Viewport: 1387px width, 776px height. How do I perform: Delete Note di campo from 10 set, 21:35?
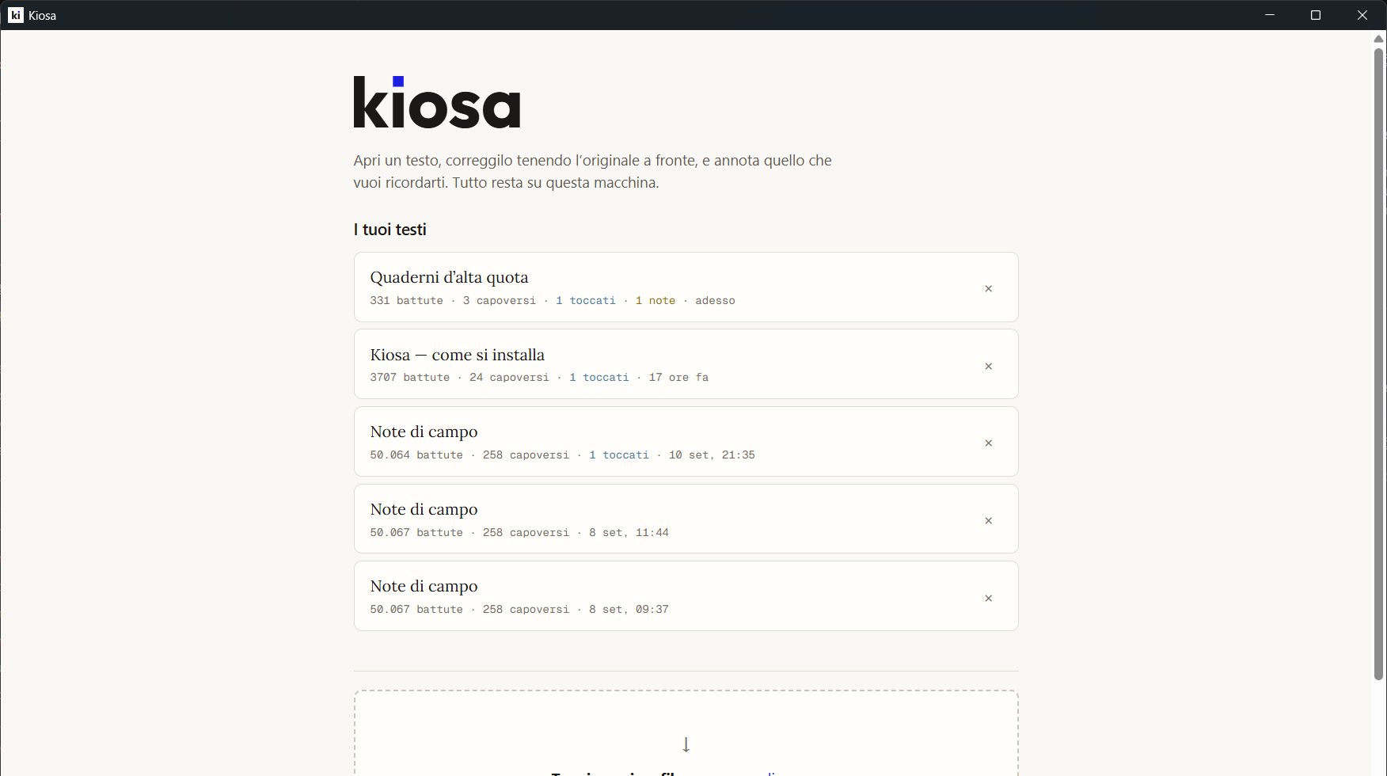coord(988,443)
